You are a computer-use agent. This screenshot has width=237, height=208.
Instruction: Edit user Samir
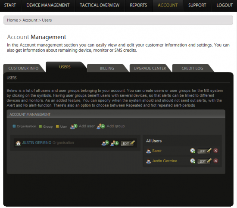tap(205, 151)
